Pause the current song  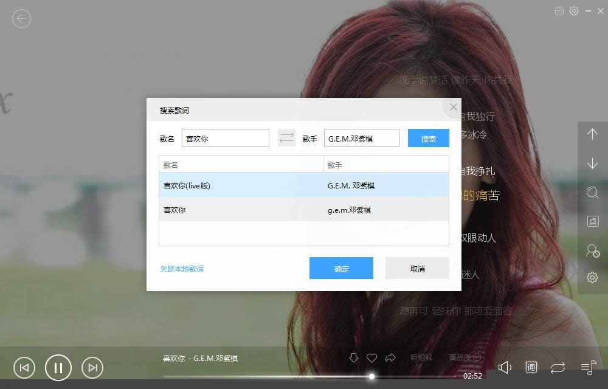58,368
